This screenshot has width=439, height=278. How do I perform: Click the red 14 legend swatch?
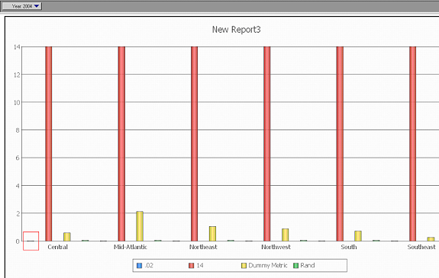pyautogui.click(x=191, y=265)
